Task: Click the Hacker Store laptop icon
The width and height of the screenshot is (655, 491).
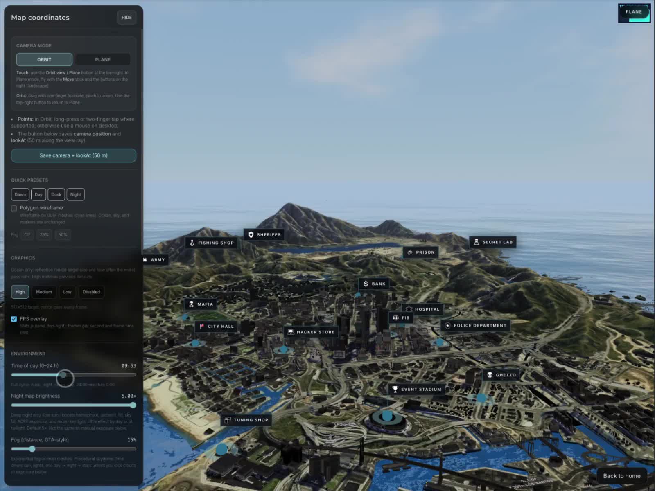Action: coord(291,332)
